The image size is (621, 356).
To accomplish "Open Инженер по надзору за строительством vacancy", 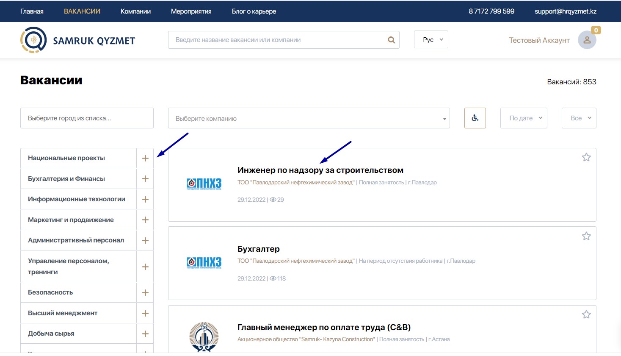I will click(320, 170).
